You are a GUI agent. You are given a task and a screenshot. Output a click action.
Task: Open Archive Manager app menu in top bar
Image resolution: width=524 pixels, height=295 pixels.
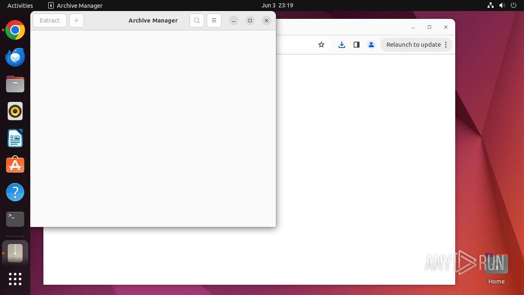(x=75, y=5)
